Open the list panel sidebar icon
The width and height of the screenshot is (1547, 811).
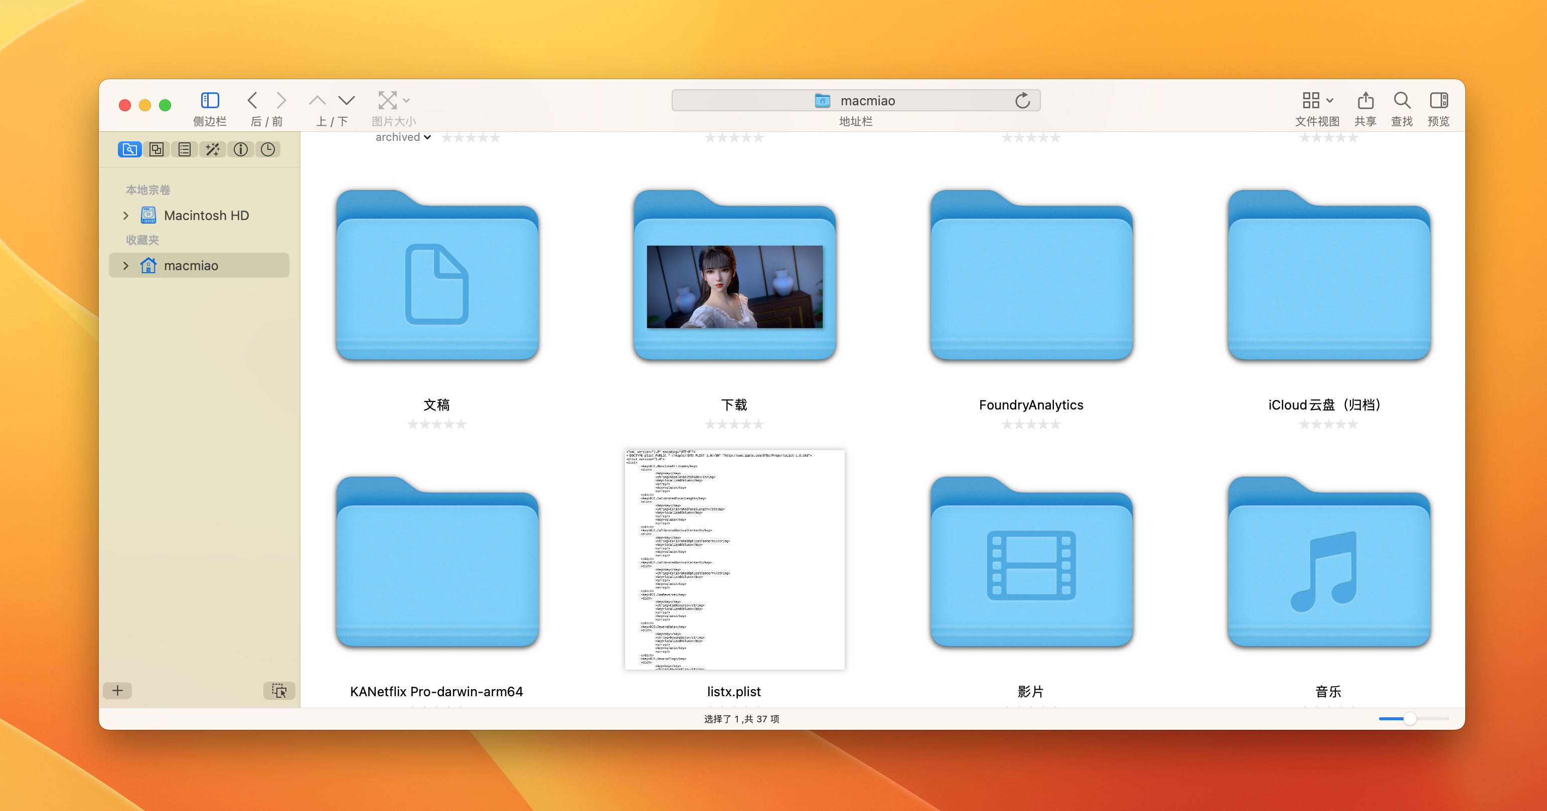(x=185, y=149)
